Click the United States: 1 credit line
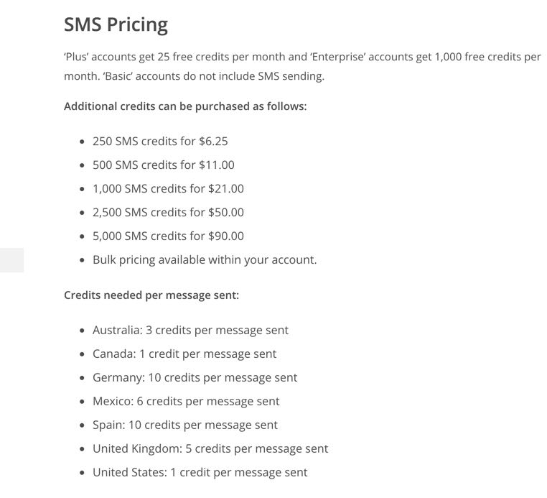The image size is (547, 498). tap(200, 473)
